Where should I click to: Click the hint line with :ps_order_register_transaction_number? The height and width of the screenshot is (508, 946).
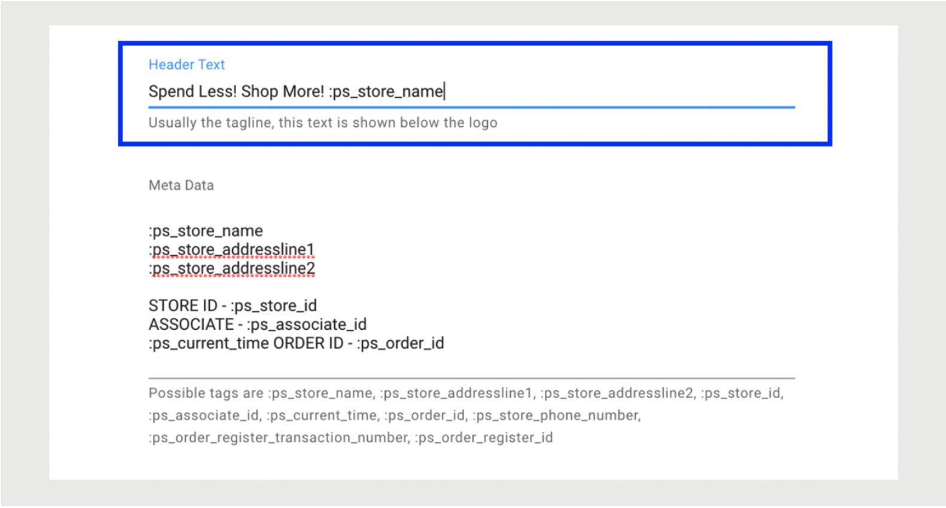pos(350,437)
